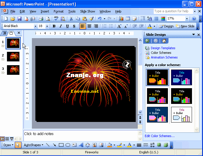Select slide 2 thumbnail
Image resolution: width=203 pixels, height=156 pixels.
13,57
